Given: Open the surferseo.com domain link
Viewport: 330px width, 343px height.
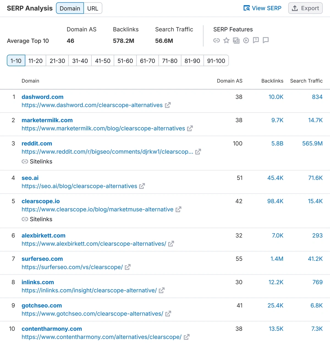Looking at the screenshot, I should (x=42, y=259).
